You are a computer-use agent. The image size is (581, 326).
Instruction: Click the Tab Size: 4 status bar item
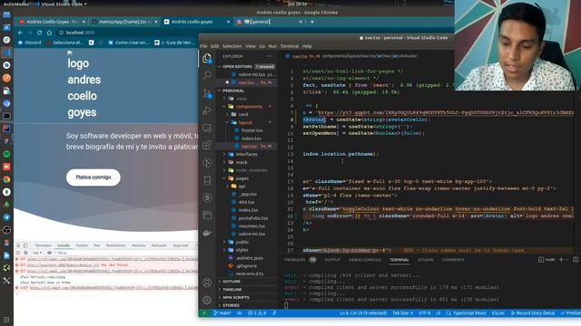click(x=402, y=313)
